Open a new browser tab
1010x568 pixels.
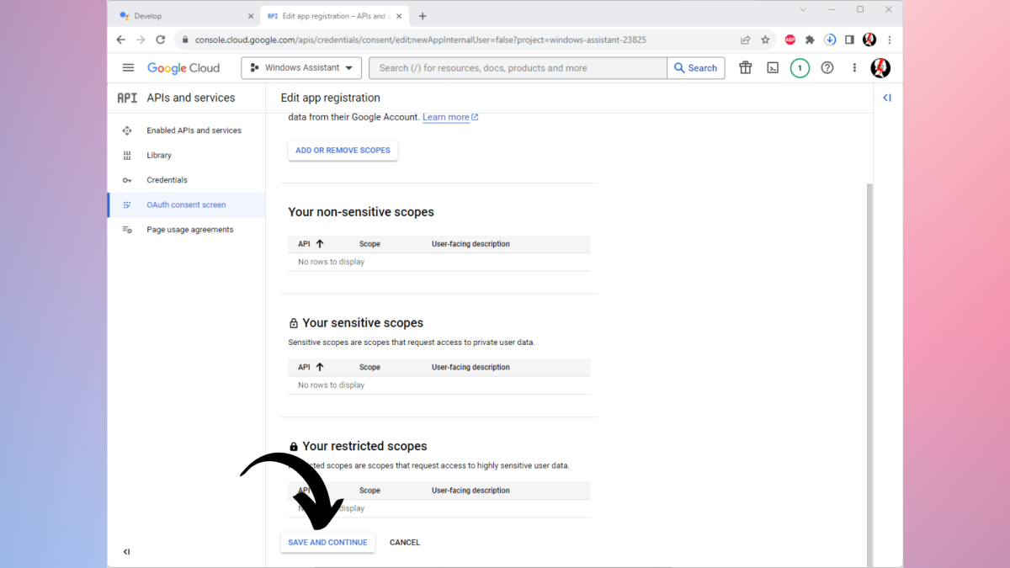point(423,16)
